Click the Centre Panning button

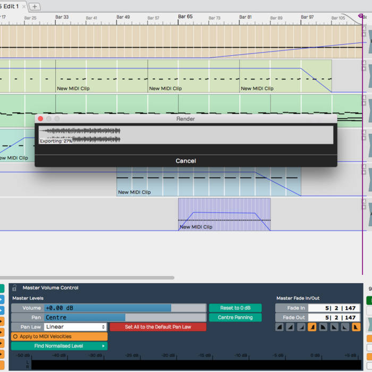click(x=235, y=317)
